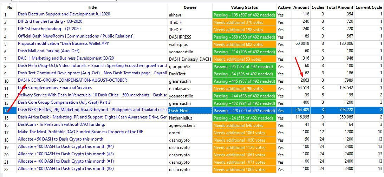The height and width of the screenshot is (177, 384).
Task: Sort by the Active column header
Action: click(284, 7)
